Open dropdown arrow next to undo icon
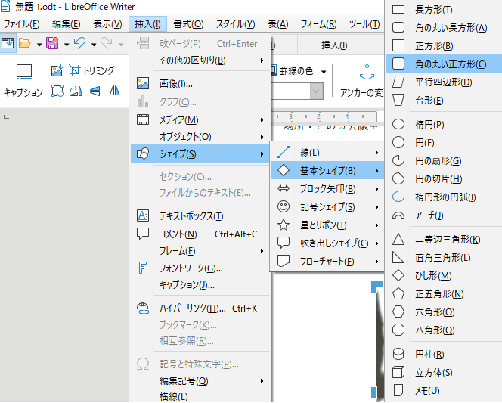 94,45
